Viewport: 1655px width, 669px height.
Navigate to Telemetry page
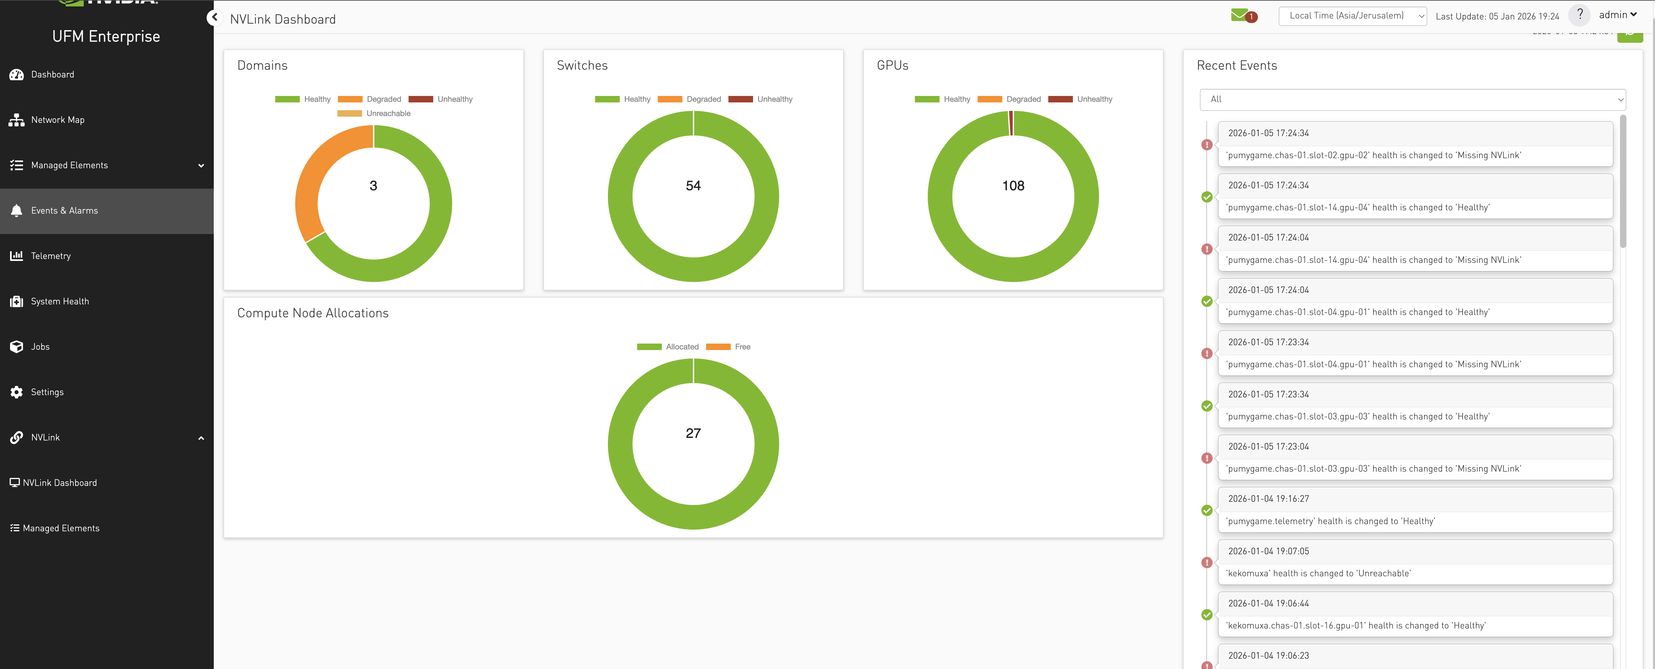click(x=107, y=255)
